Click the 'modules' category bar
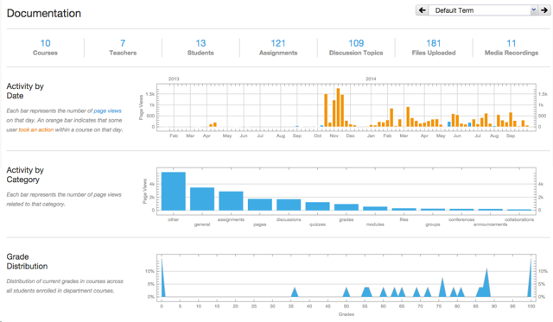 pos(375,208)
